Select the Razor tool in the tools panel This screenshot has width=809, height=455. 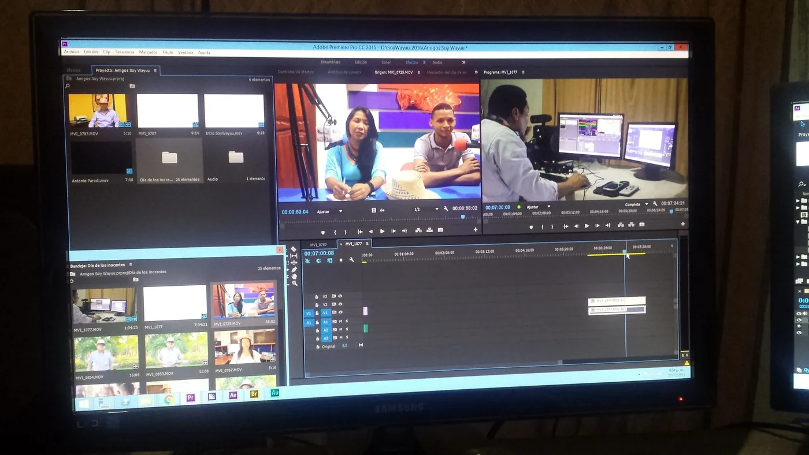point(294,249)
